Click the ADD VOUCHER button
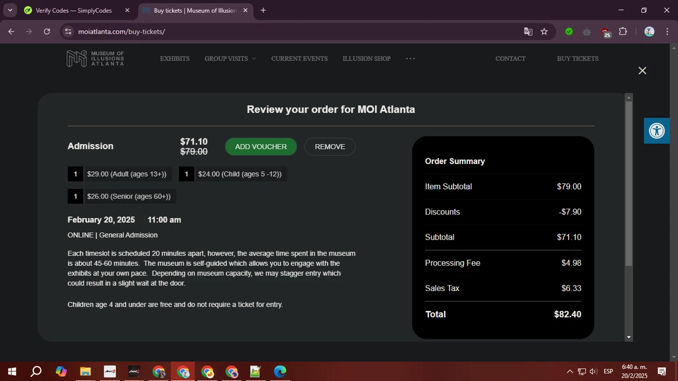The image size is (678, 381). click(261, 147)
